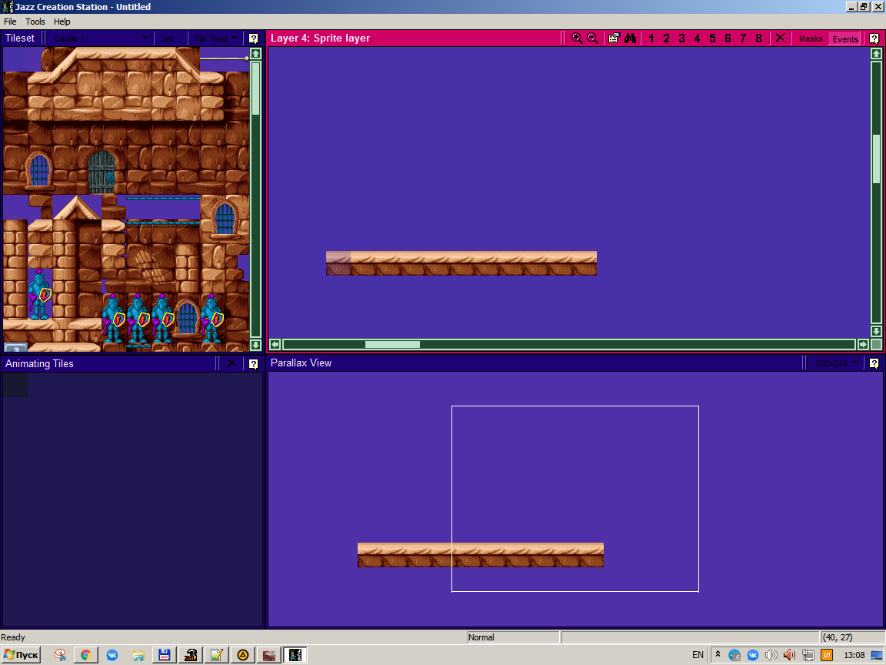This screenshot has height=665, width=886.
Task: Launch Chrome from the taskbar
Action: (86, 655)
